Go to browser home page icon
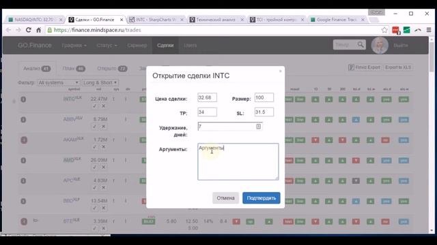Viewport: 437px width, 245px height. [39, 30]
